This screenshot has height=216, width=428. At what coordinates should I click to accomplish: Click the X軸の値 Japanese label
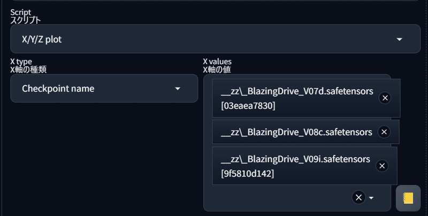tap(217, 69)
